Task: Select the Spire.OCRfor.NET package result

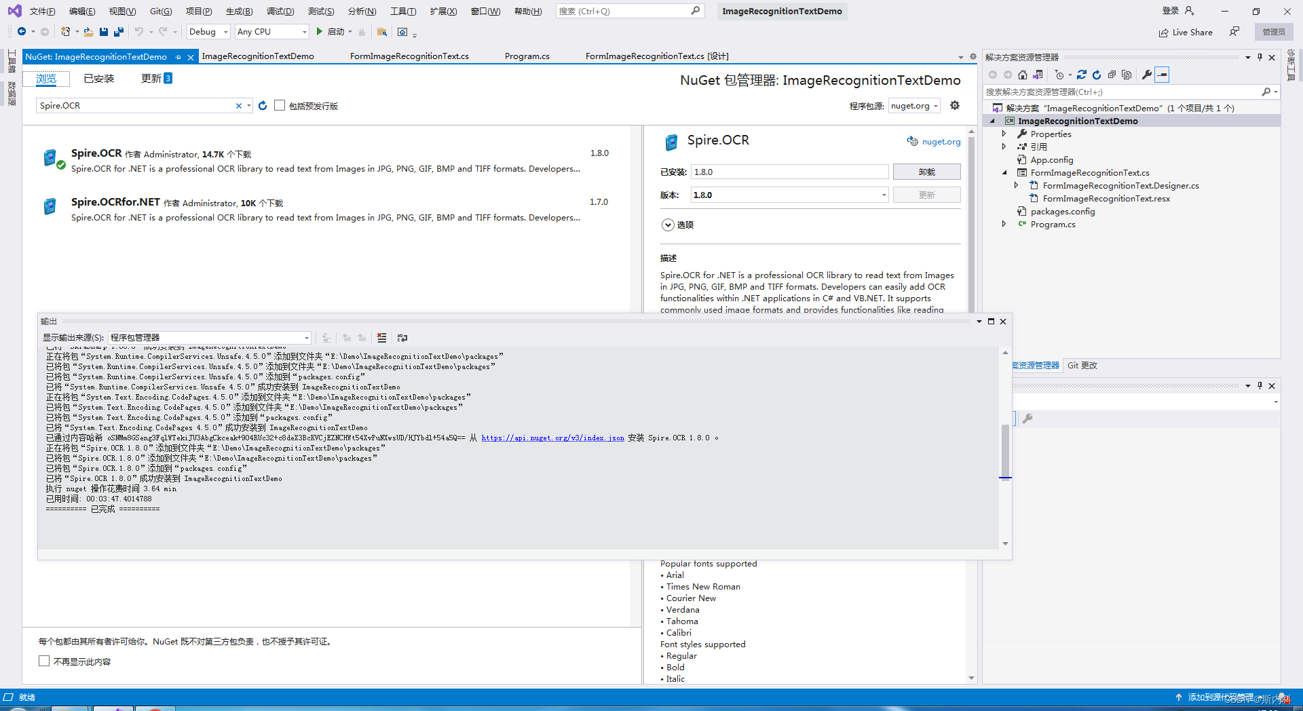Action: pos(326,209)
